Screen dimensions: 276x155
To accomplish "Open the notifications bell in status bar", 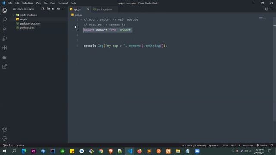I will 272,146.
